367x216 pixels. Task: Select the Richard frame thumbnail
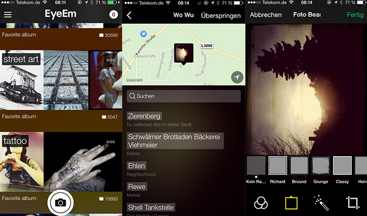(277, 166)
